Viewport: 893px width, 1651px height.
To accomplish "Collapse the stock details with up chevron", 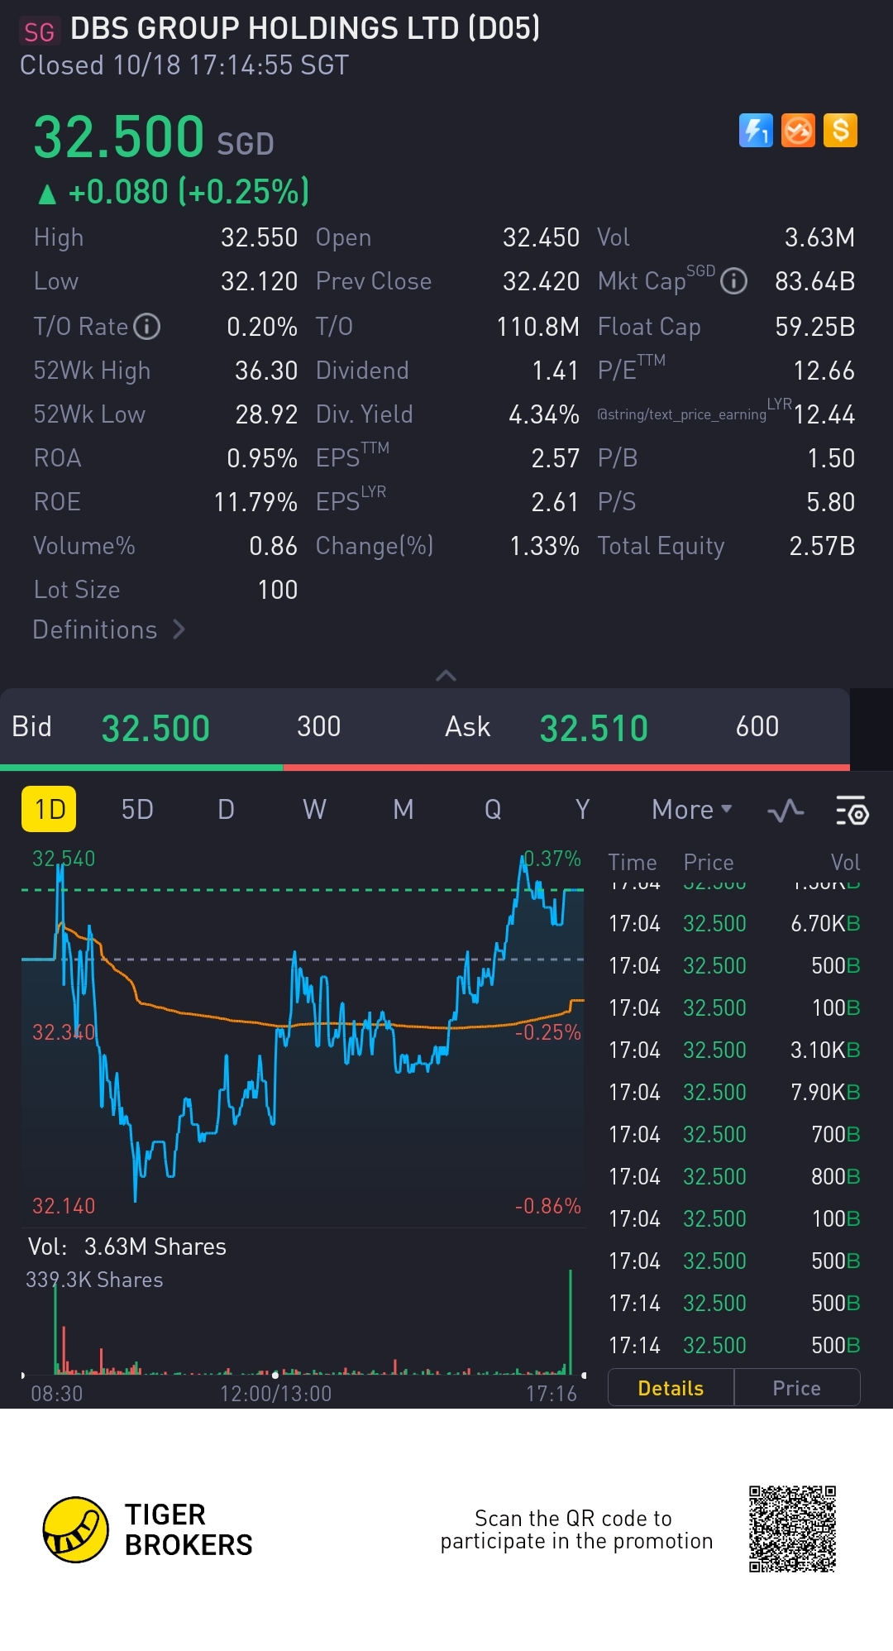I will pos(446,676).
